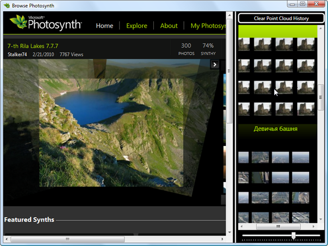
Task: Open the Home navigation tab
Action: 105,26
